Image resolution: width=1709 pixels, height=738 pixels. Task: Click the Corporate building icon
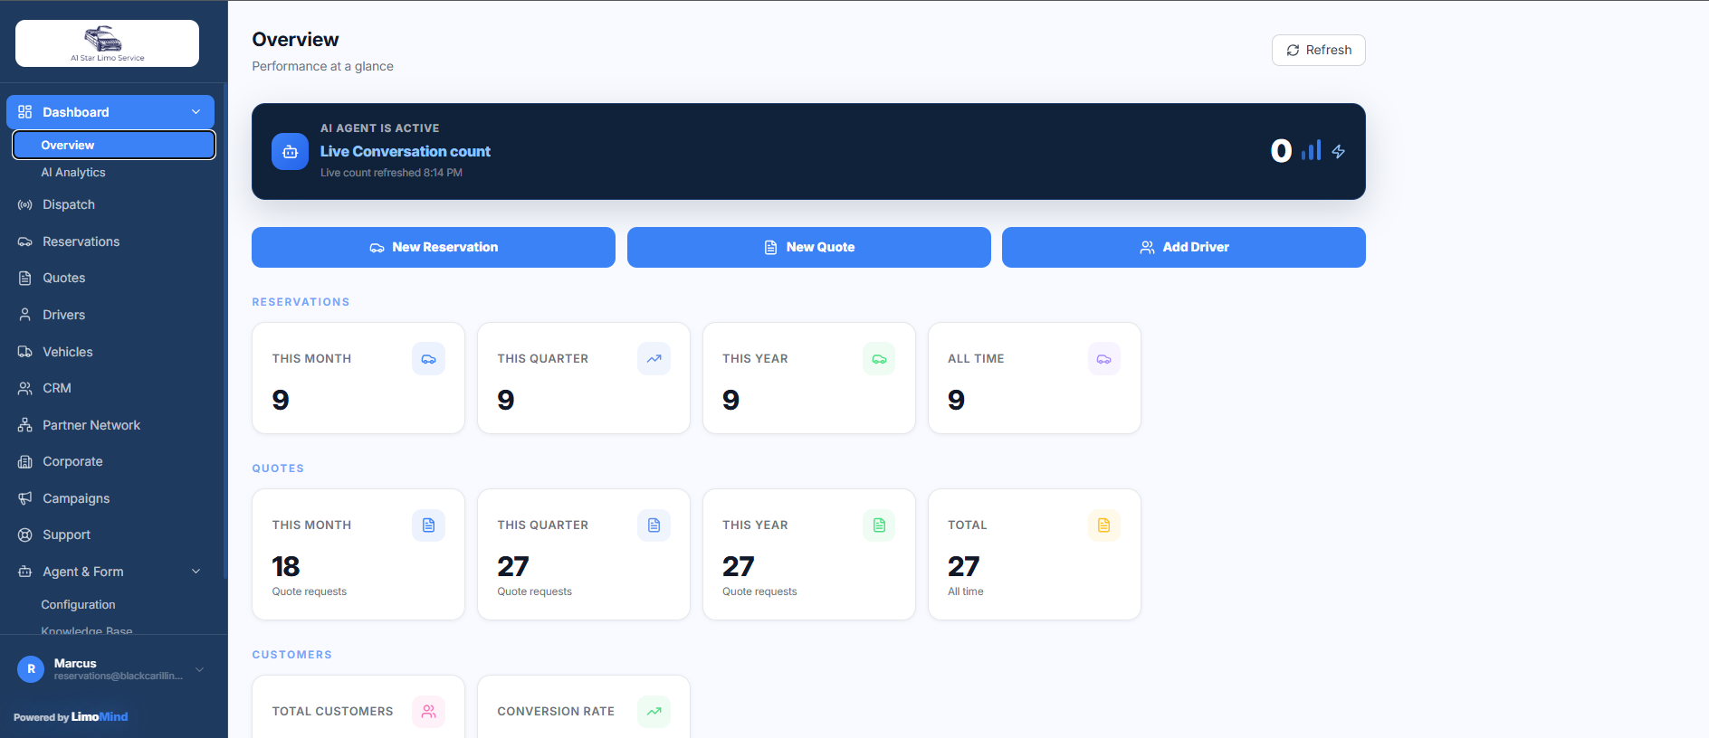[24, 461]
